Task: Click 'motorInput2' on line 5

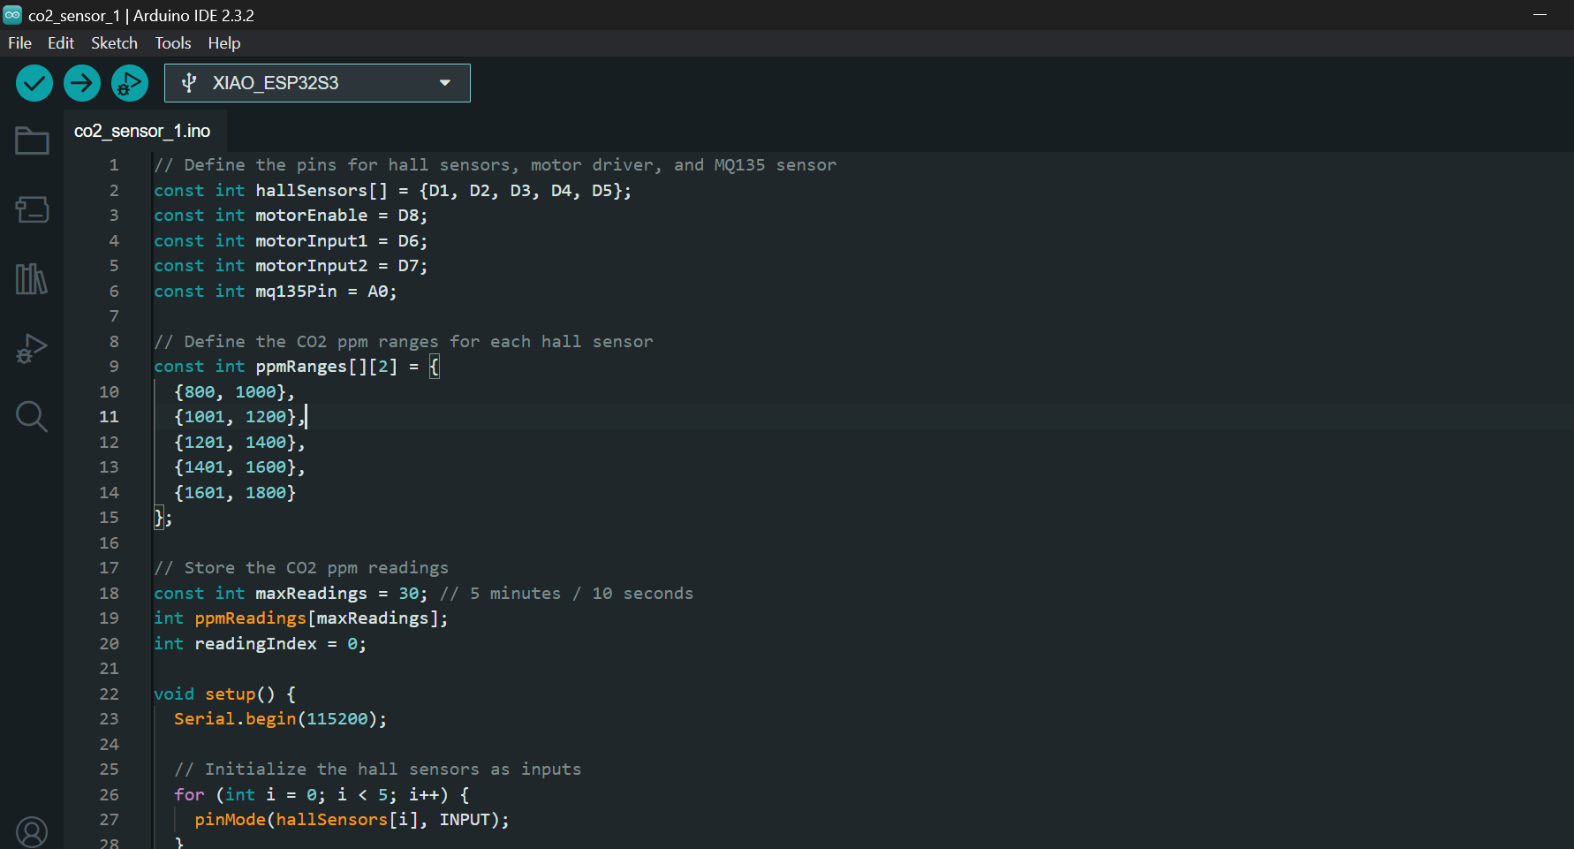Action: [x=311, y=266]
